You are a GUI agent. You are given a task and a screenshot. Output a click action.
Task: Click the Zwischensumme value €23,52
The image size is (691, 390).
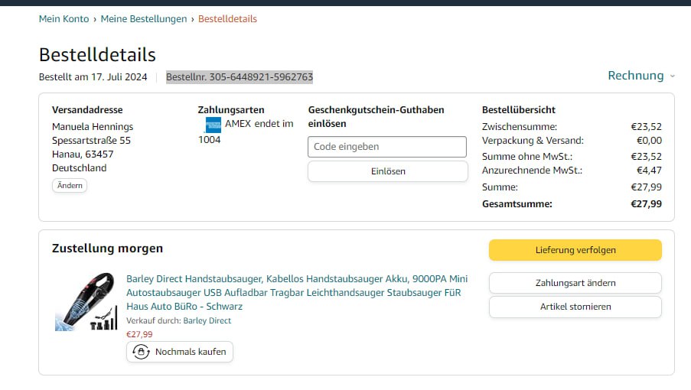646,127
